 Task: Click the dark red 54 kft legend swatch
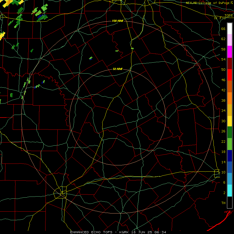point(230,63)
